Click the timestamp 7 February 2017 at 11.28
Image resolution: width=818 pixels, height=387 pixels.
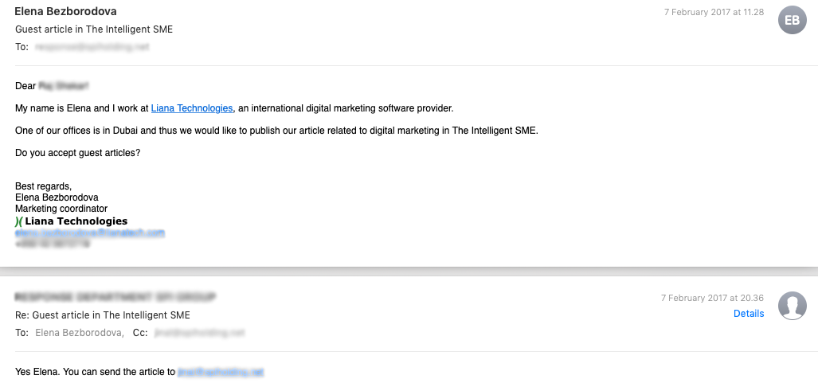coord(714,12)
